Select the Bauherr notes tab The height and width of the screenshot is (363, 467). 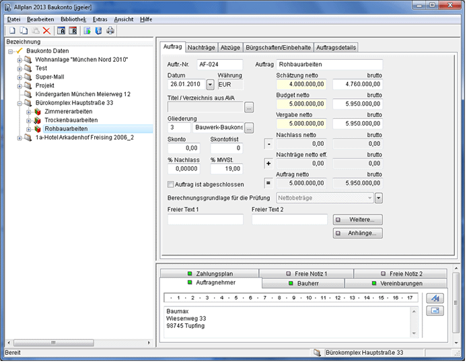tap(303, 284)
